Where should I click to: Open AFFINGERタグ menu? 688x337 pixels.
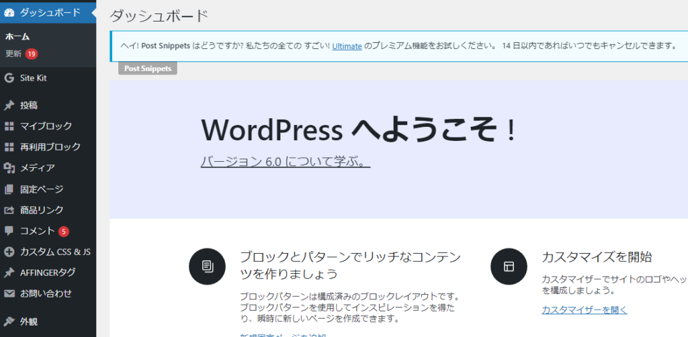[x=48, y=273]
